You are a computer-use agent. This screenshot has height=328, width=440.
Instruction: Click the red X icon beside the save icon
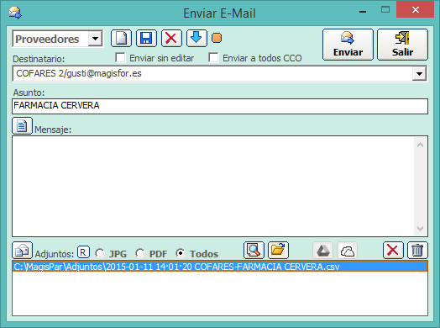(x=171, y=38)
